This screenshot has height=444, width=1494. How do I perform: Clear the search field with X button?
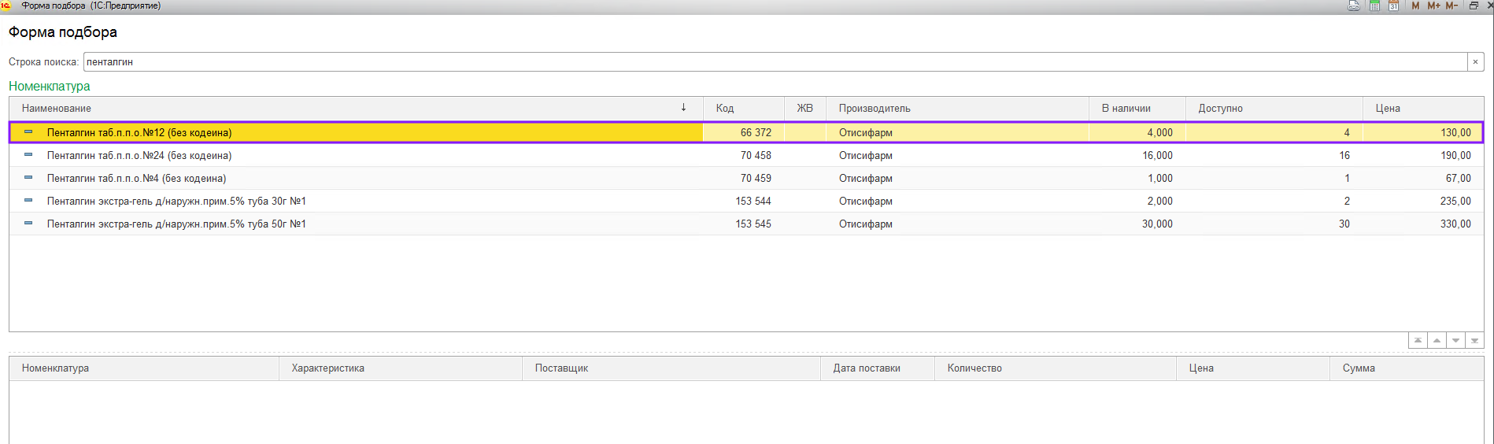pyautogui.click(x=1475, y=62)
